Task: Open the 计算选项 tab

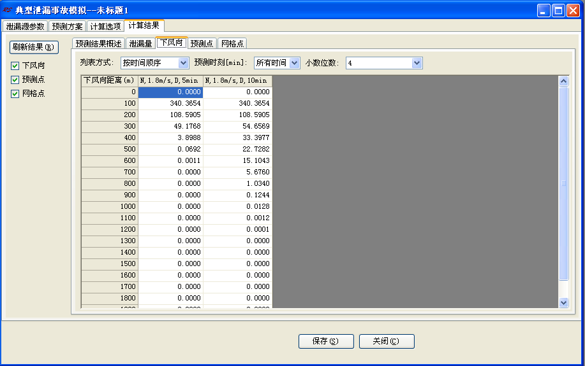Action: 106,27
